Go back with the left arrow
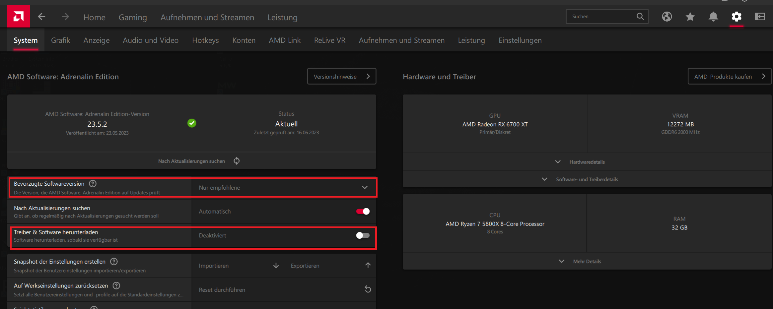 tap(41, 17)
